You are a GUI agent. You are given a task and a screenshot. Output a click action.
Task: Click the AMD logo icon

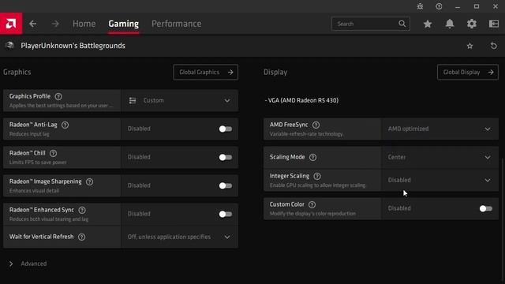point(11,24)
